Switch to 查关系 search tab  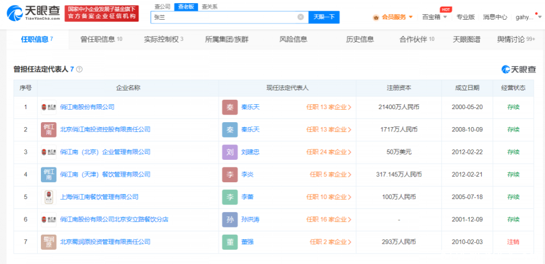click(x=210, y=7)
